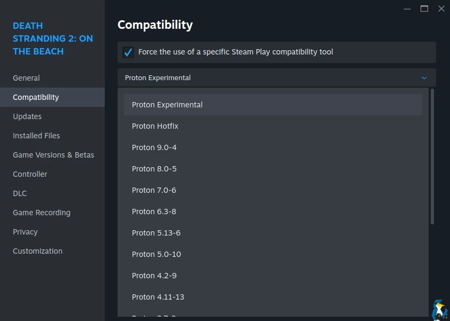This screenshot has width=450, height=321.
Task: Click the penguin icon in bottom corner
Action: [x=439, y=309]
